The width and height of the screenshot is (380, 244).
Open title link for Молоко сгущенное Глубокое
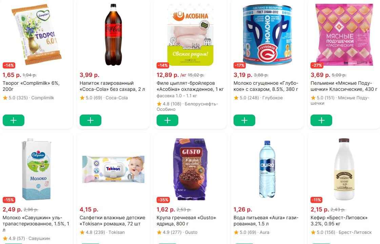266,86
